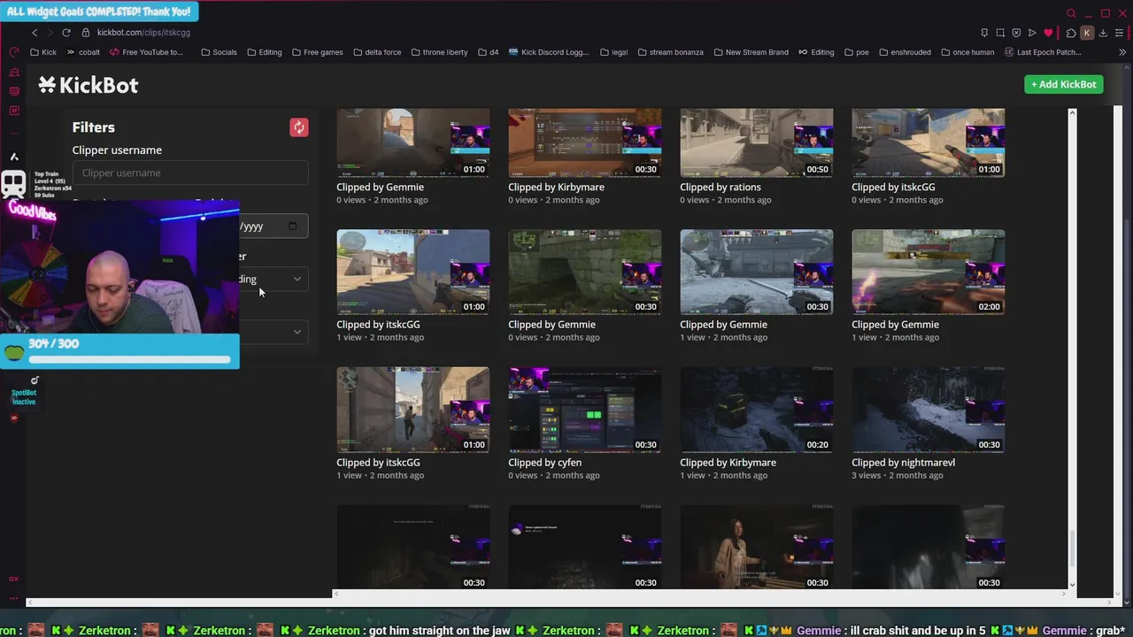Viewport: 1133px width, 637px height.
Task: Open the Free games bookmark folder
Action: pyautogui.click(x=318, y=52)
